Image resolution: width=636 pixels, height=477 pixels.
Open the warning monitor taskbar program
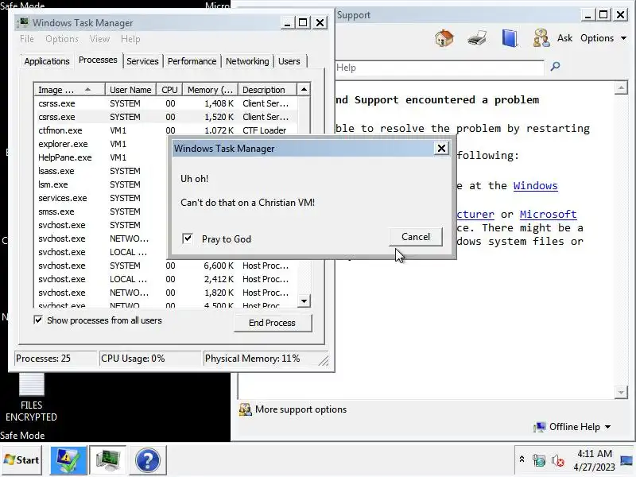pyautogui.click(x=68, y=460)
